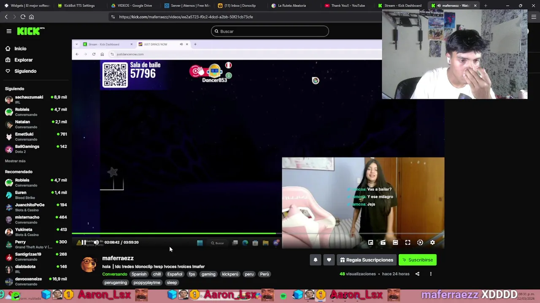This screenshot has height=303, width=540.
Task: Click the kickperú tag
Action: click(230, 274)
